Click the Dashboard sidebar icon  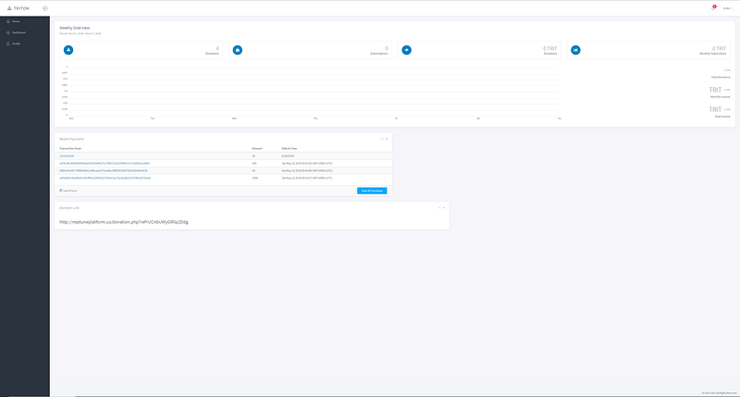click(8, 32)
